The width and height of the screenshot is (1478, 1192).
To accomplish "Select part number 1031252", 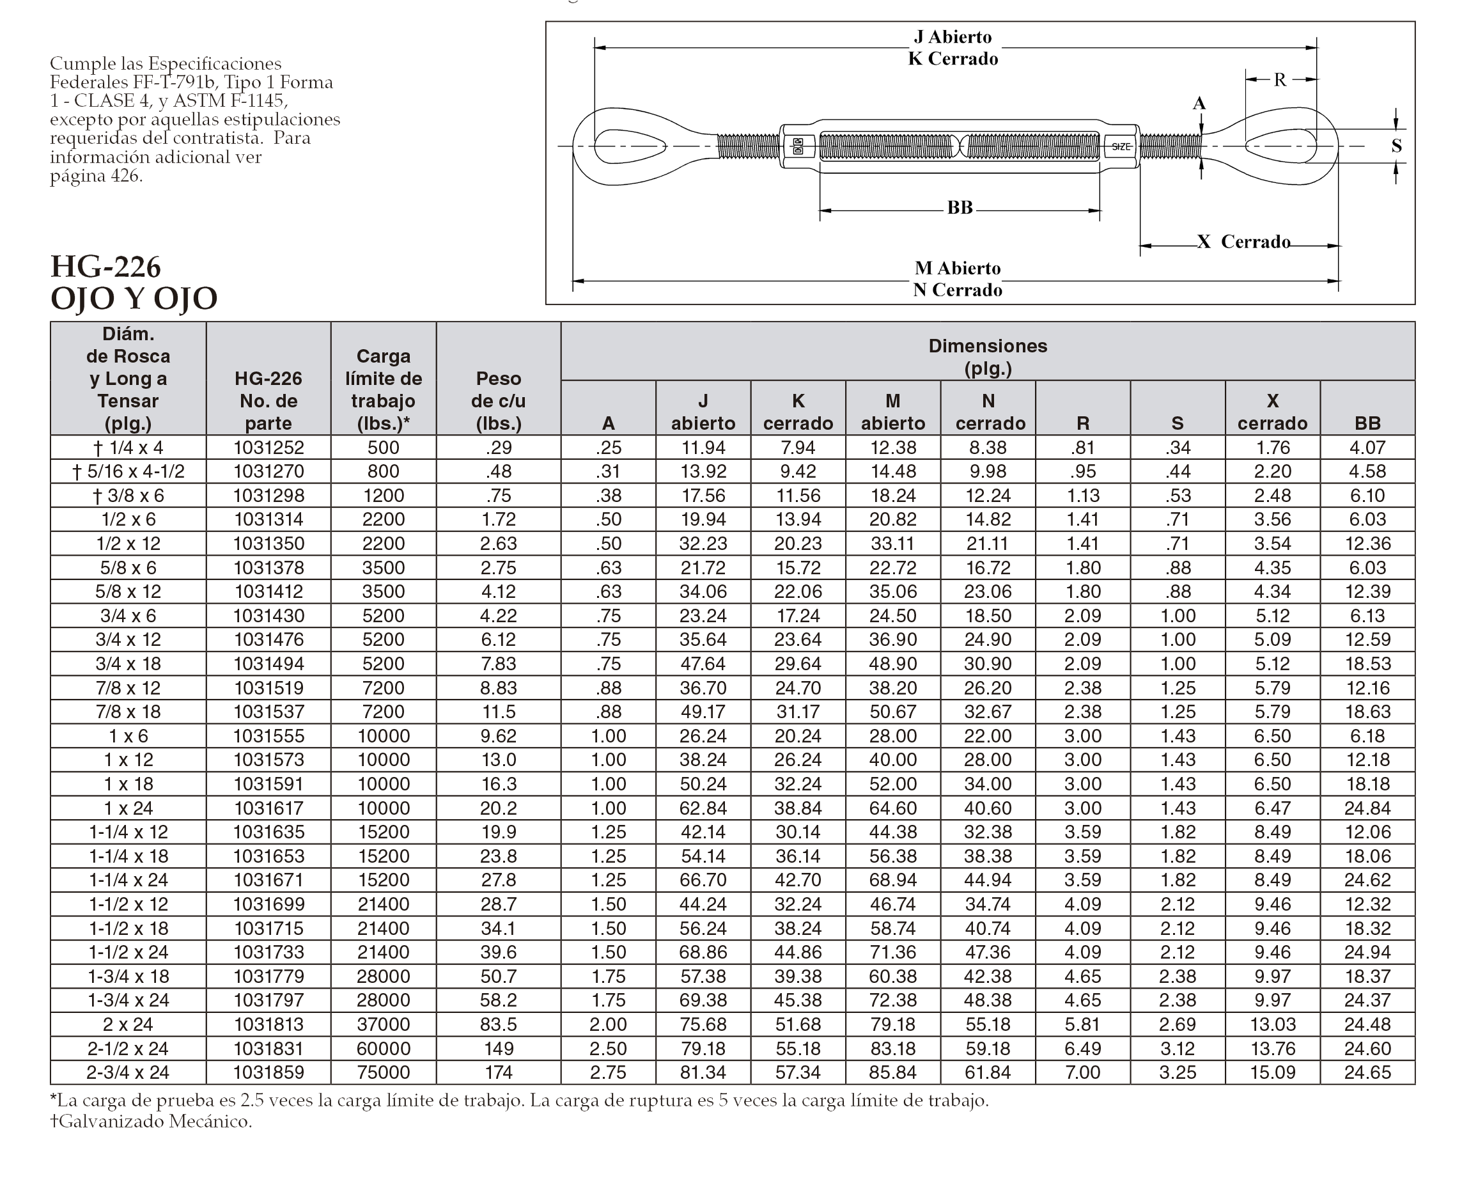I will coord(268,448).
